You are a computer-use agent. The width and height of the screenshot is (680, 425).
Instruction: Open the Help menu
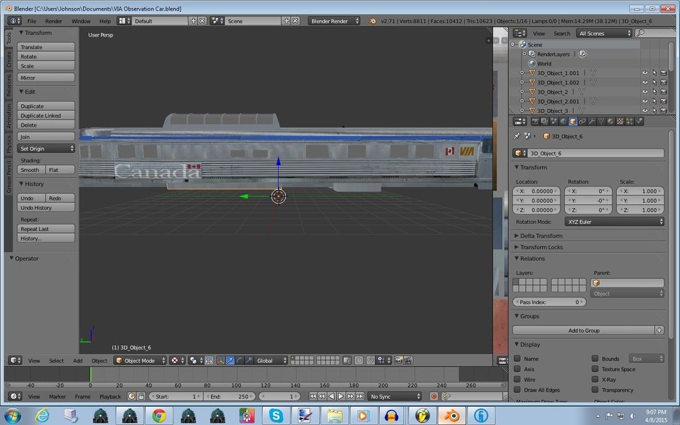coord(105,21)
